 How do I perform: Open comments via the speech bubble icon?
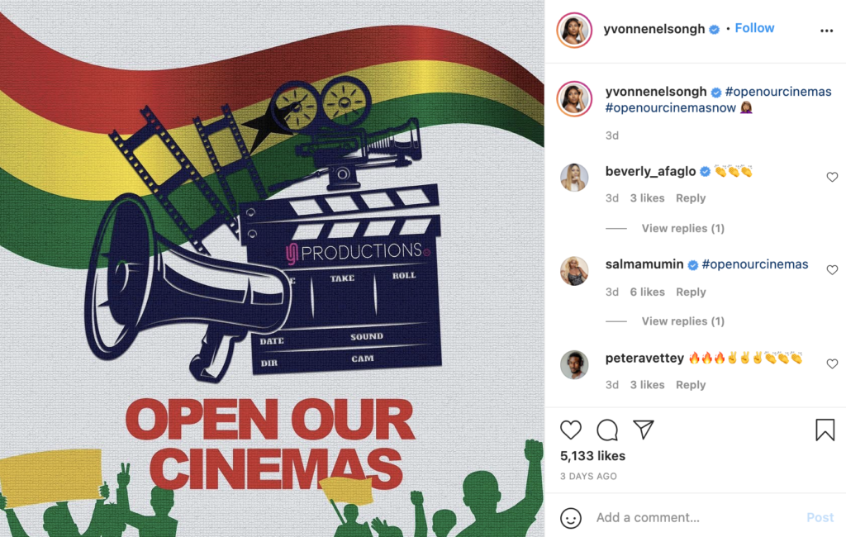[607, 430]
